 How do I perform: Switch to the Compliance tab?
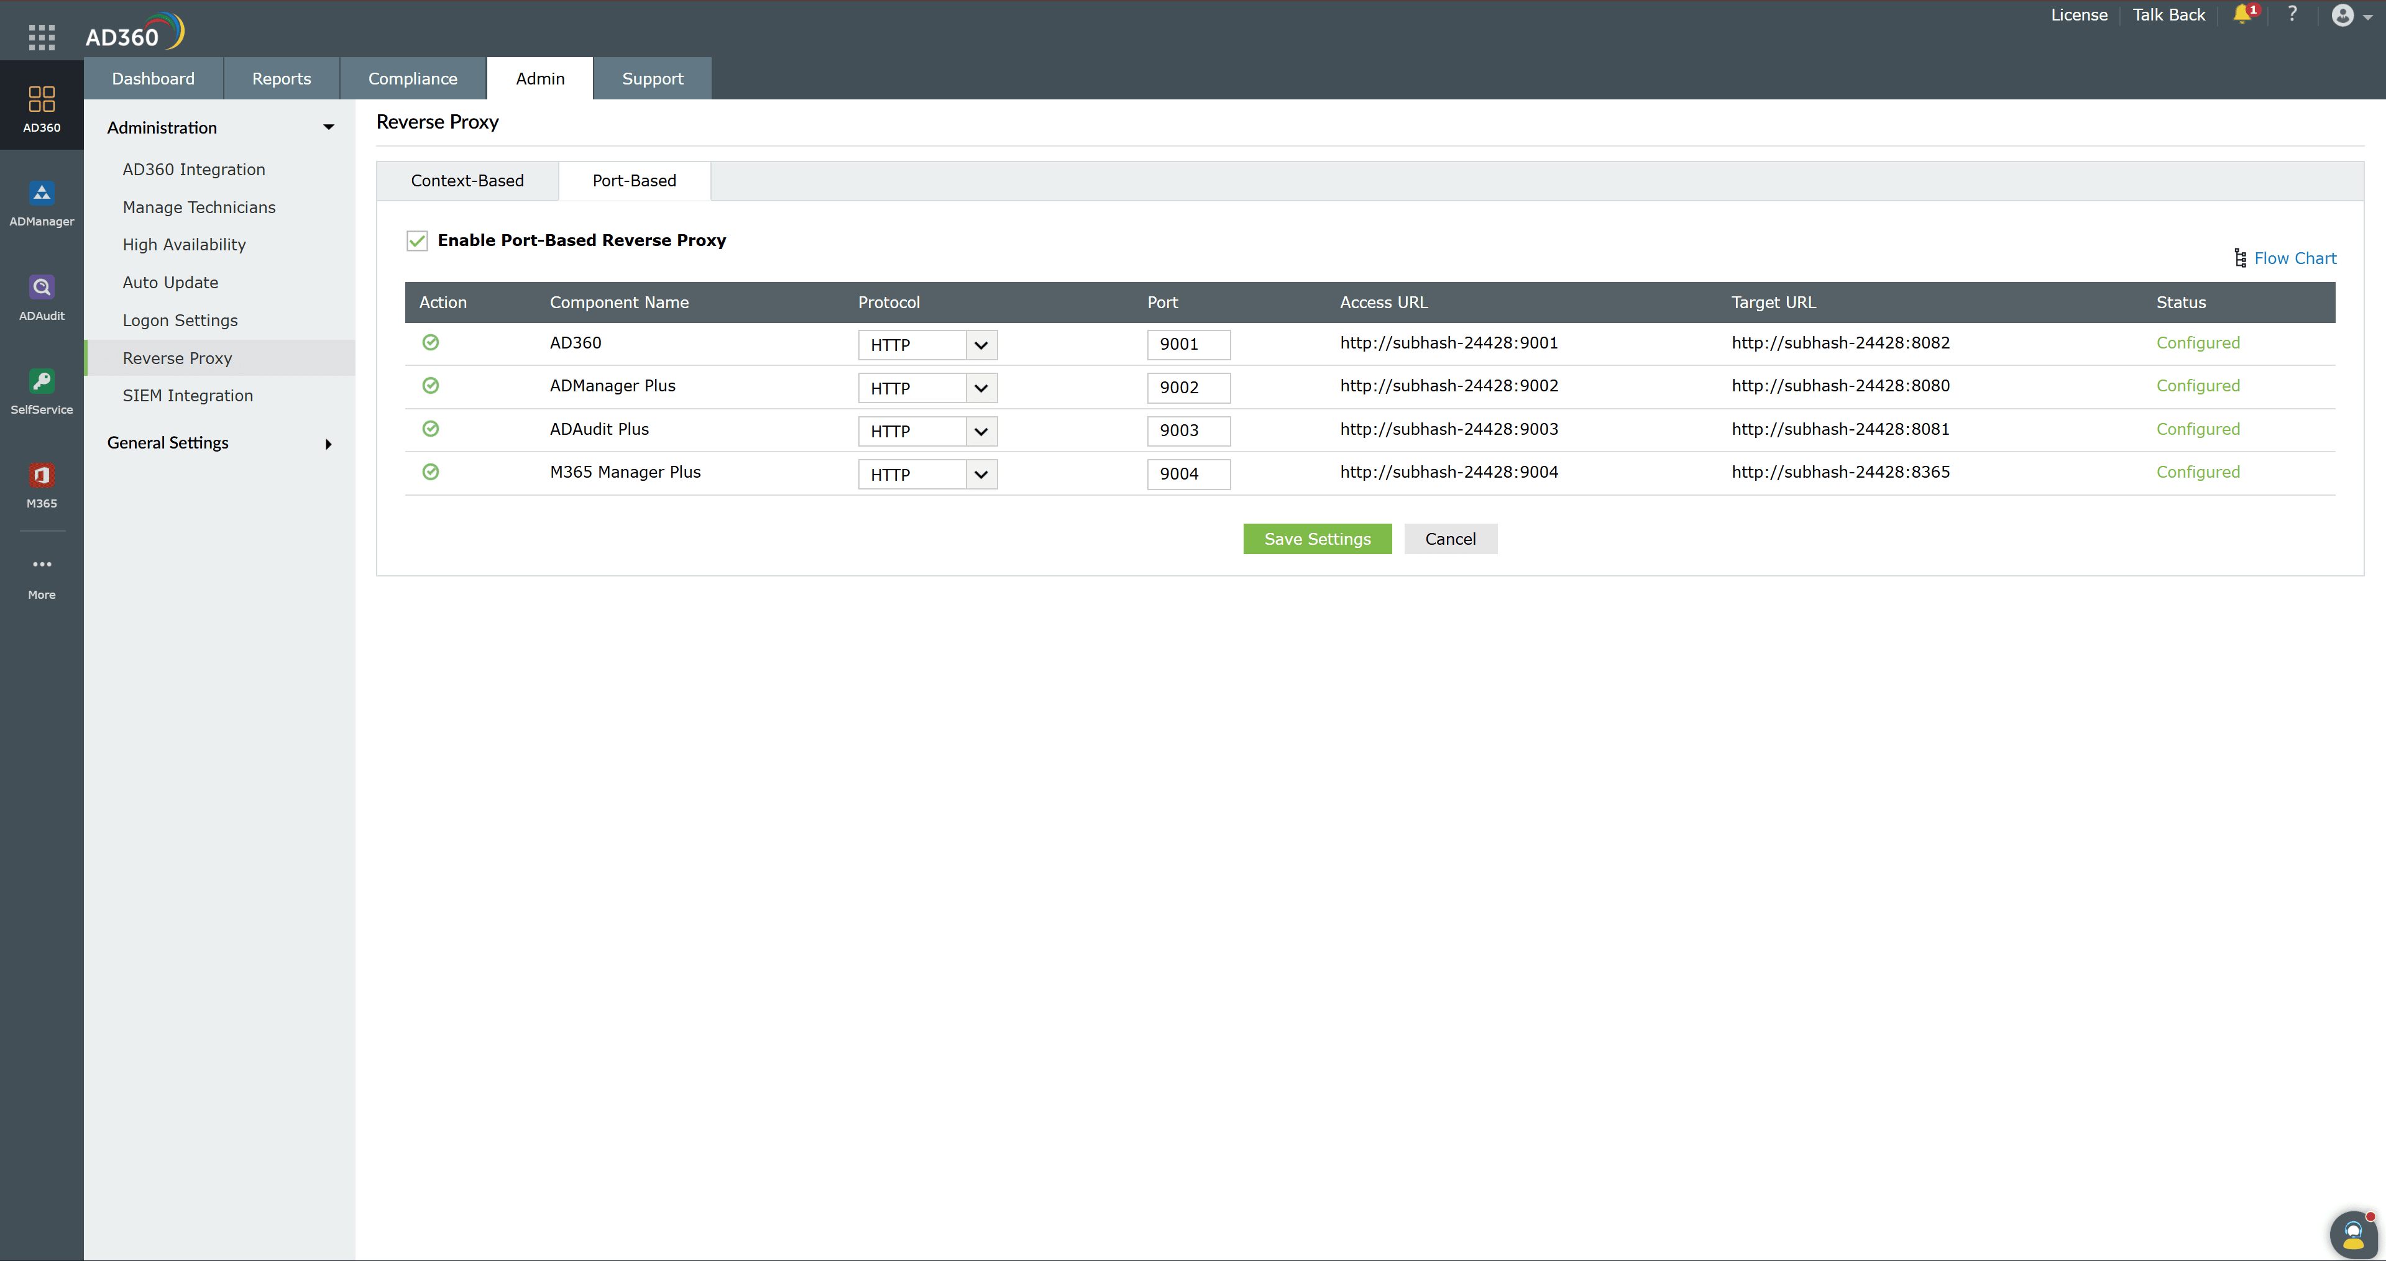click(x=412, y=79)
